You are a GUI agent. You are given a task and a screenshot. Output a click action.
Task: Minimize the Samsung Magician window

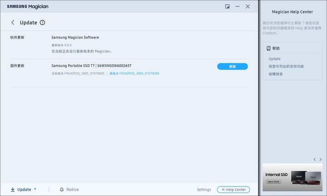[x=238, y=6]
